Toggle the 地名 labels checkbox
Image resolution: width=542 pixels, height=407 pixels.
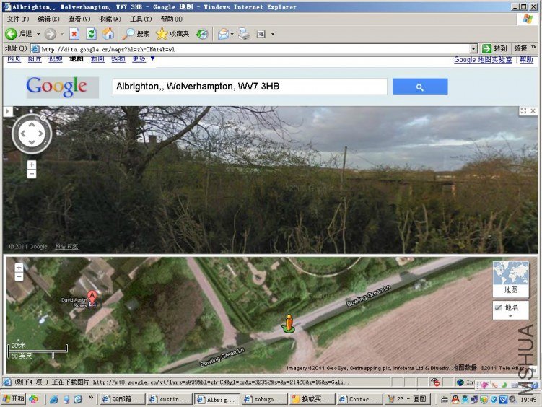coord(498,307)
